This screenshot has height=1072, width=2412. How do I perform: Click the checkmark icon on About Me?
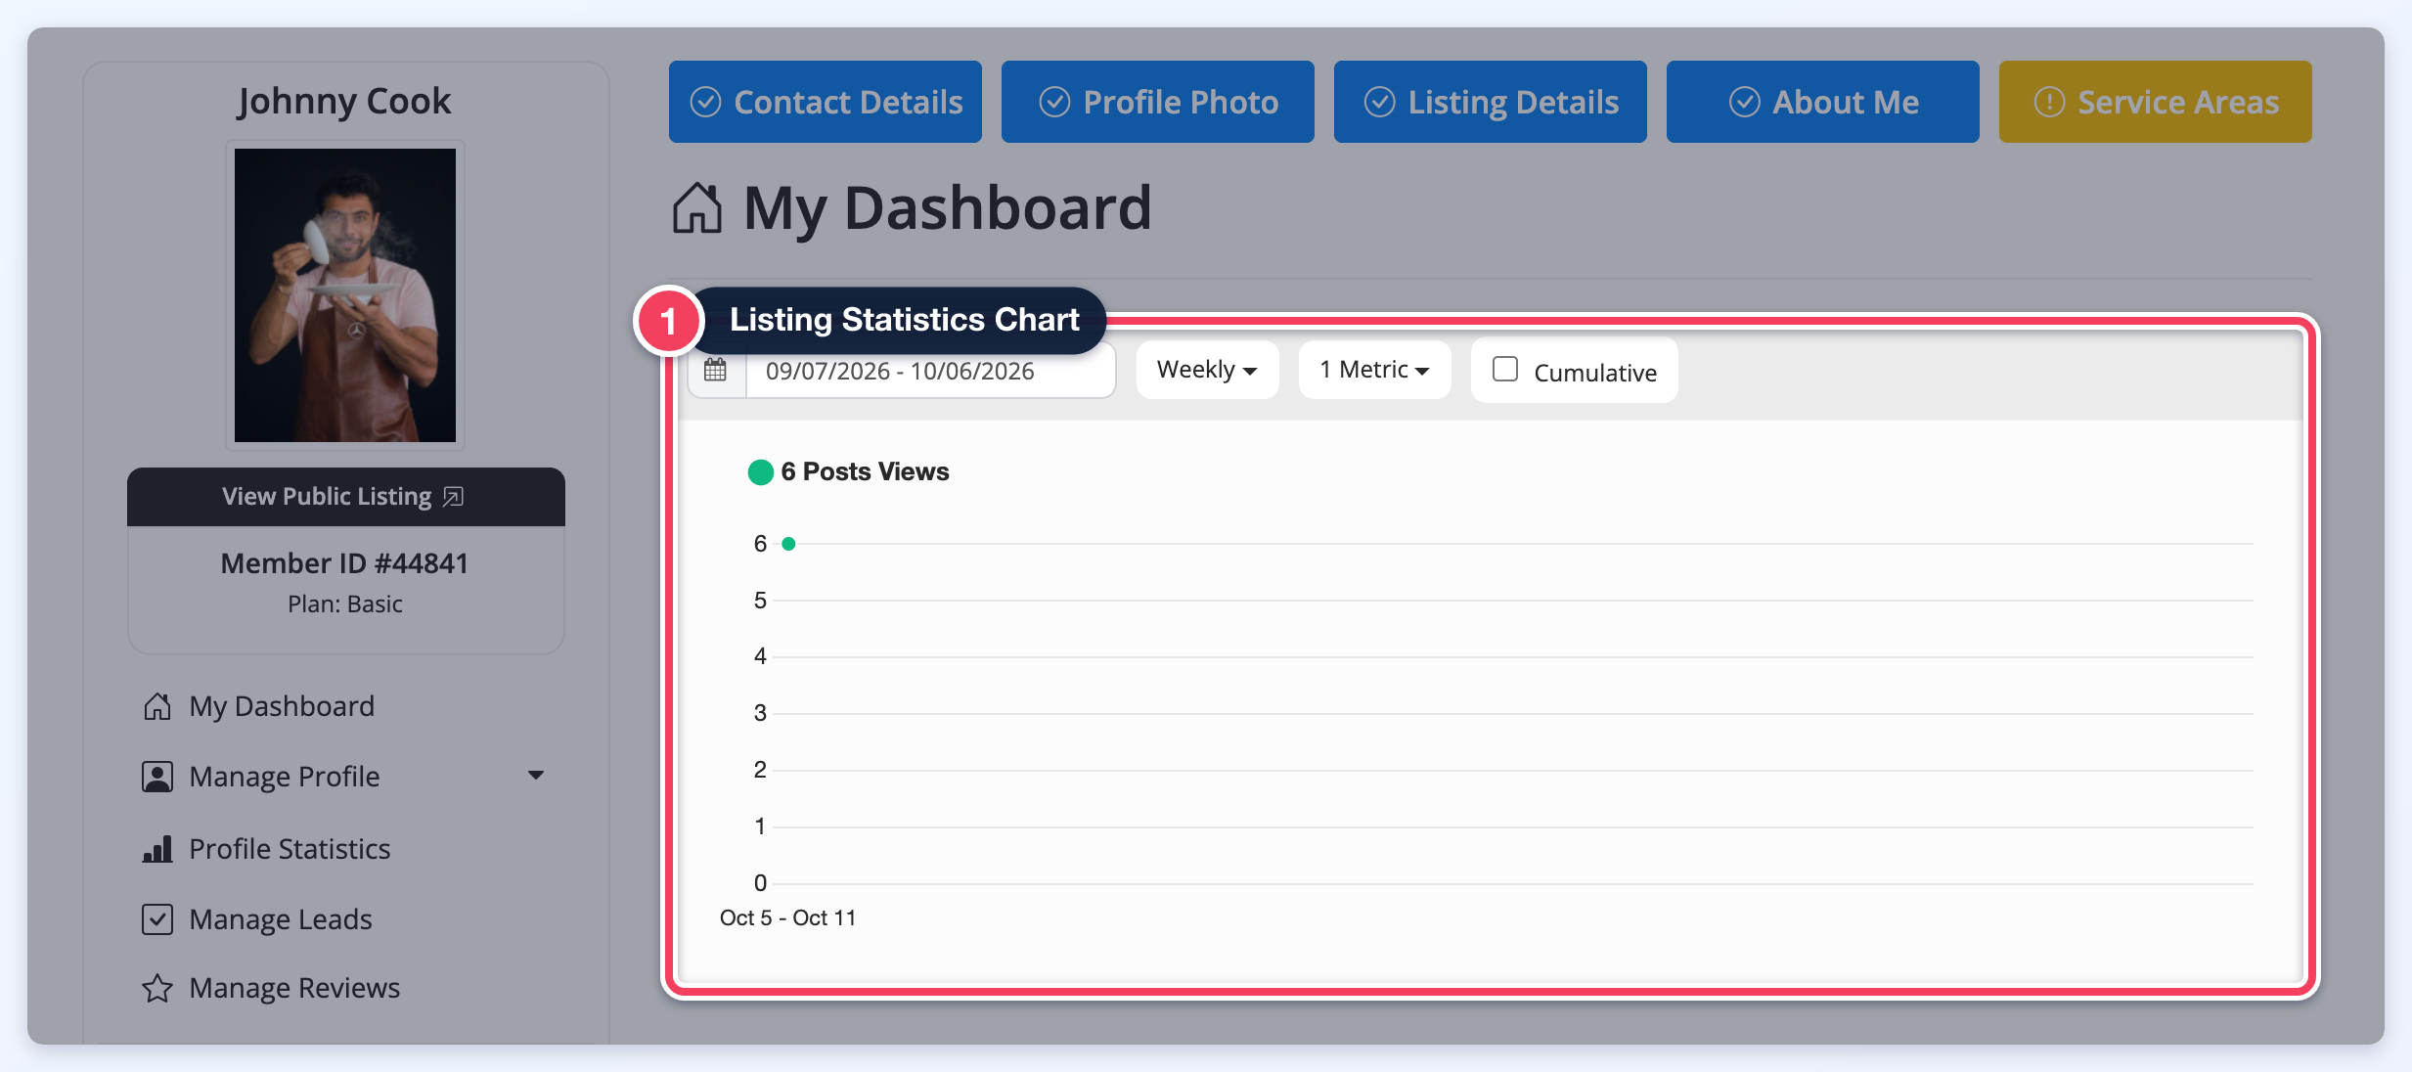pos(1744,102)
